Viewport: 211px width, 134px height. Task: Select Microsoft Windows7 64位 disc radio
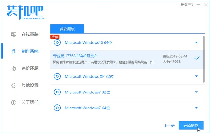point(57,108)
